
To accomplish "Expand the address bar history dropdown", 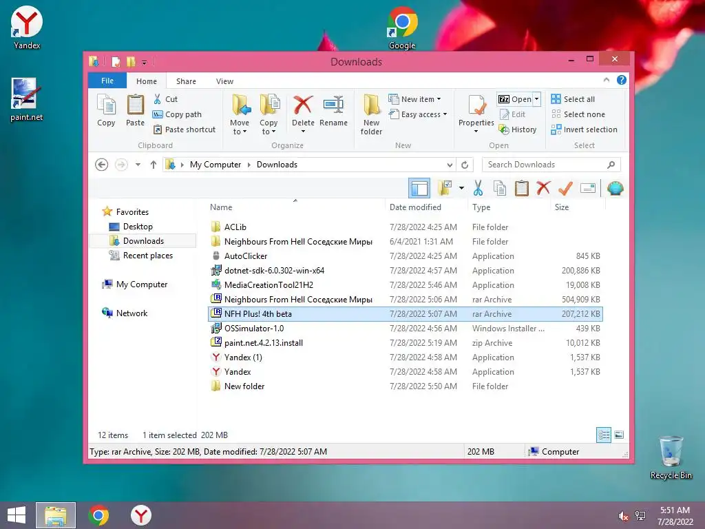I will pyautogui.click(x=450, y=165).
